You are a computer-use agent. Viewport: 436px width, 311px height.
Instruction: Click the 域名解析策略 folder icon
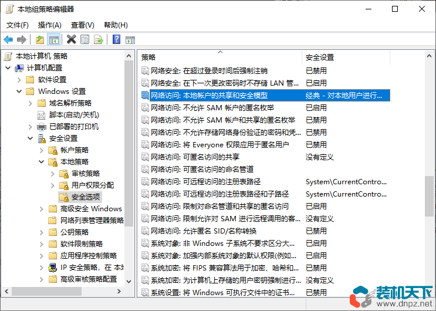[x=42, y=103]
